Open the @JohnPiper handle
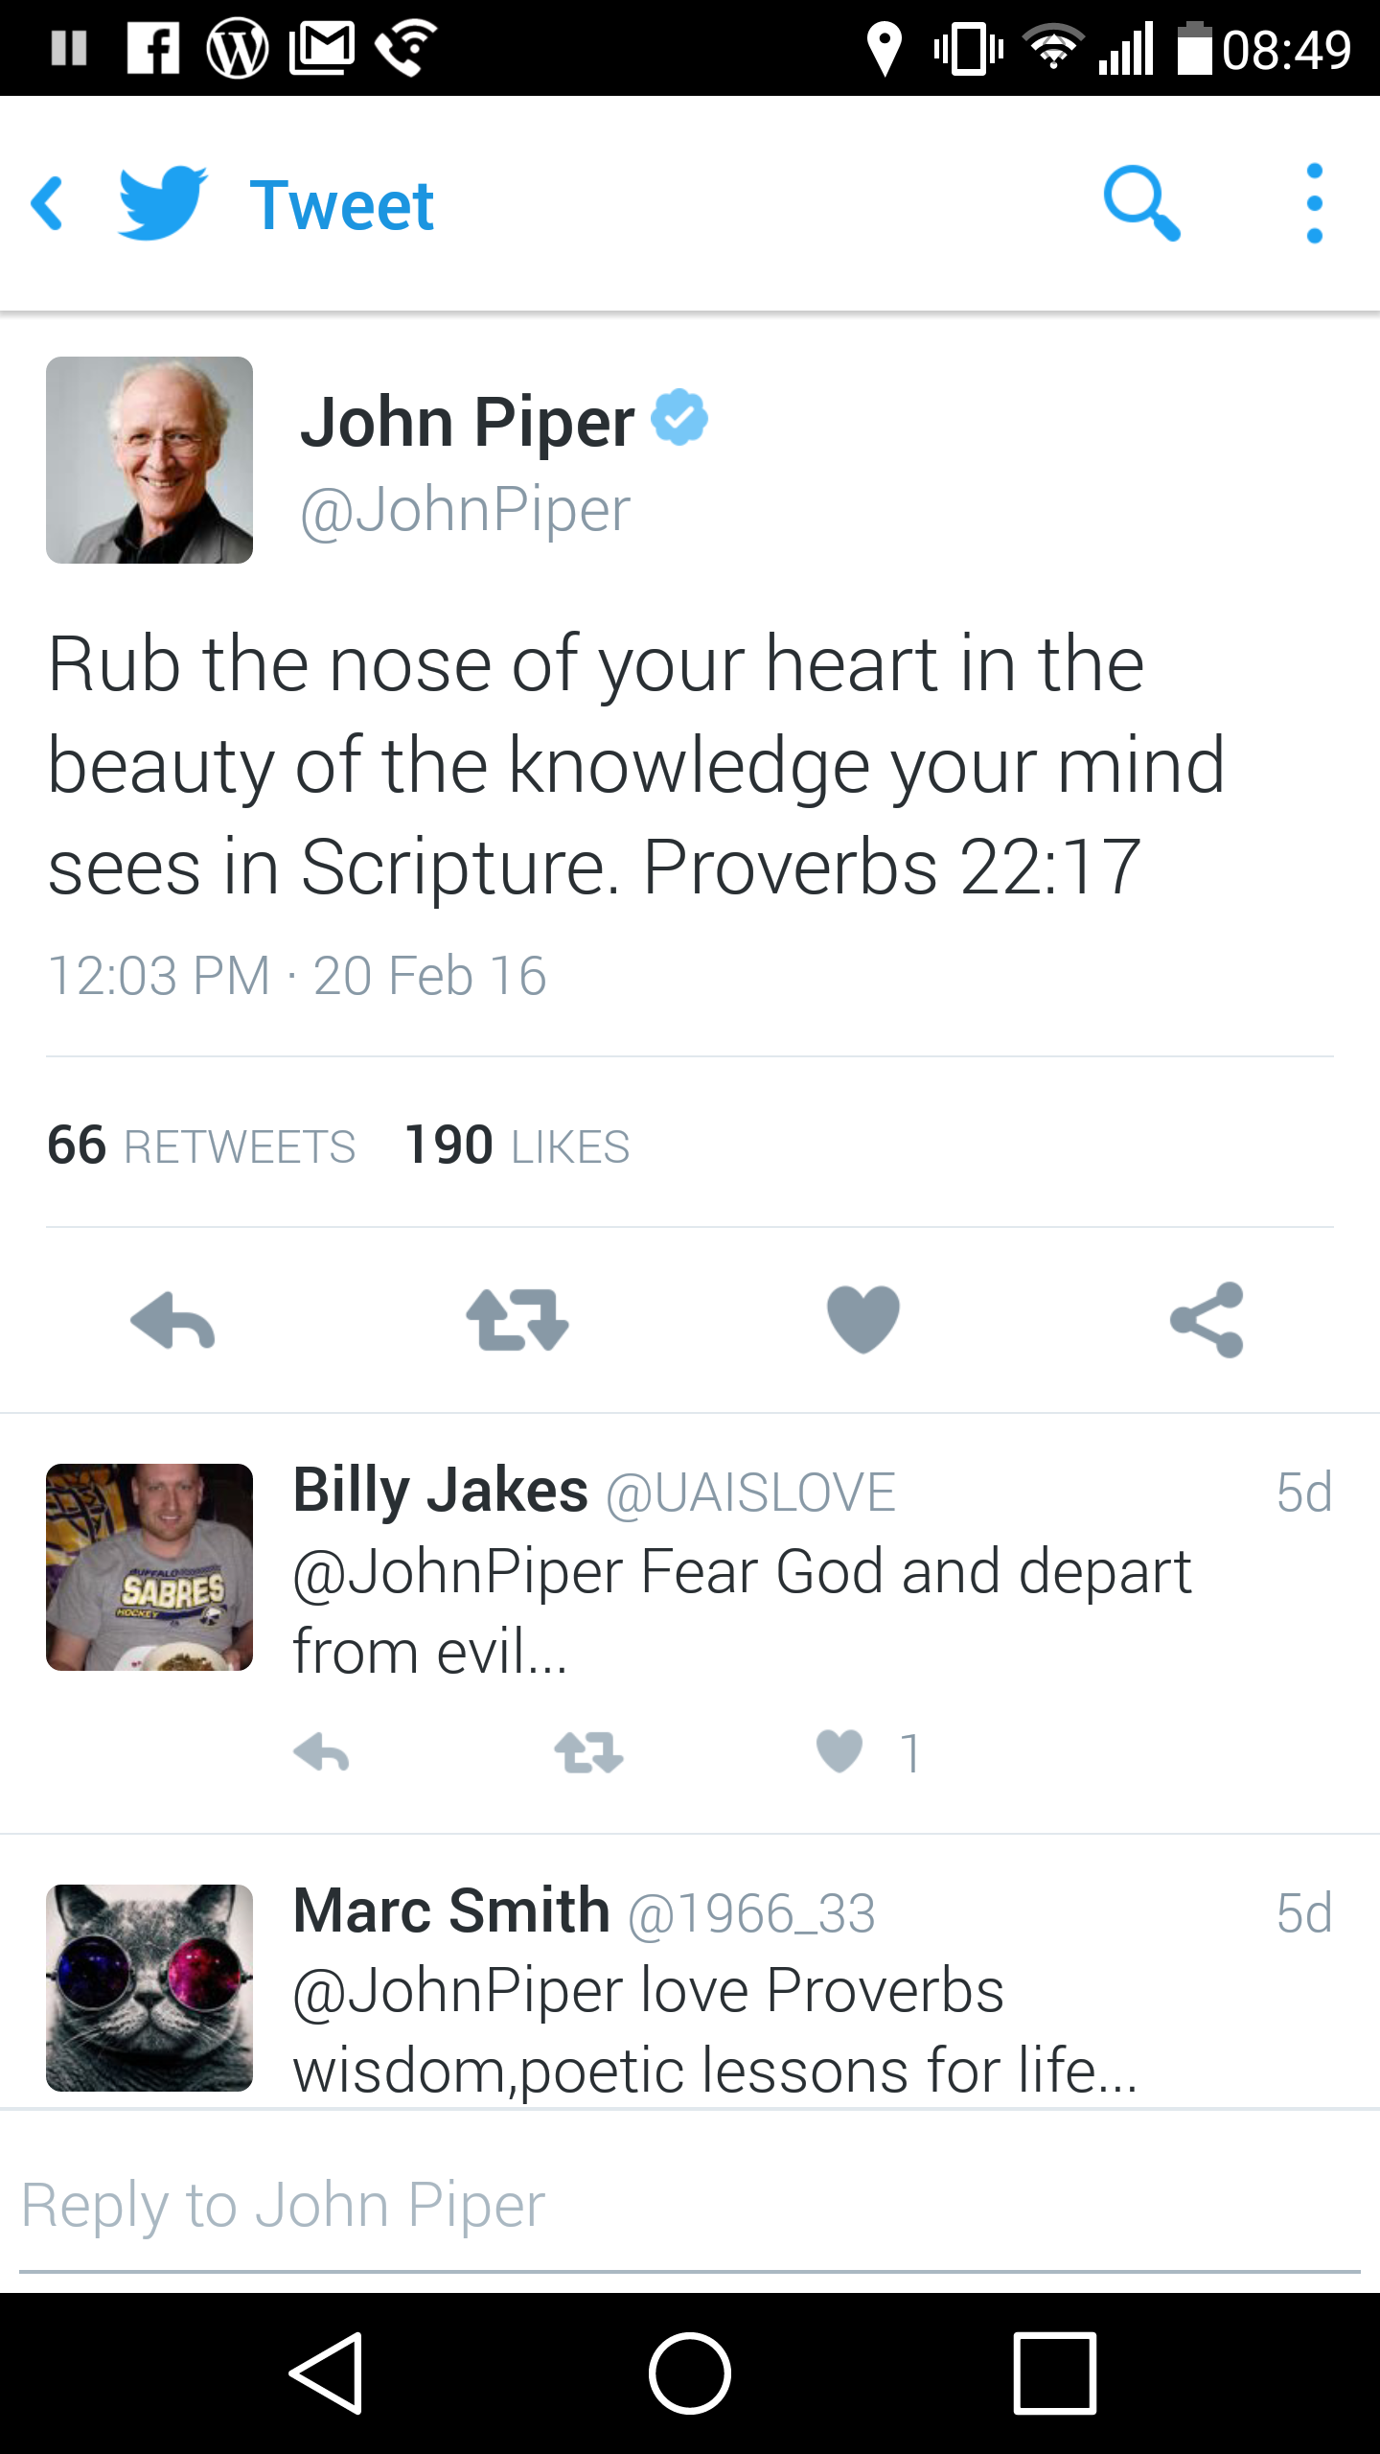1380x2454 pixels. tap(466, 509)
